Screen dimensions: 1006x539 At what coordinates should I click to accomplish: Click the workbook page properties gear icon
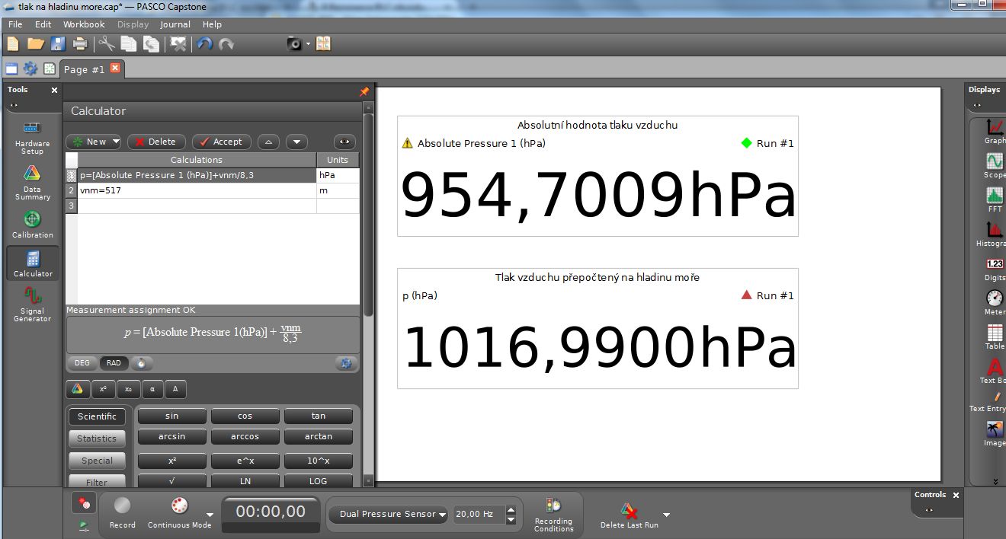point(30,69)
